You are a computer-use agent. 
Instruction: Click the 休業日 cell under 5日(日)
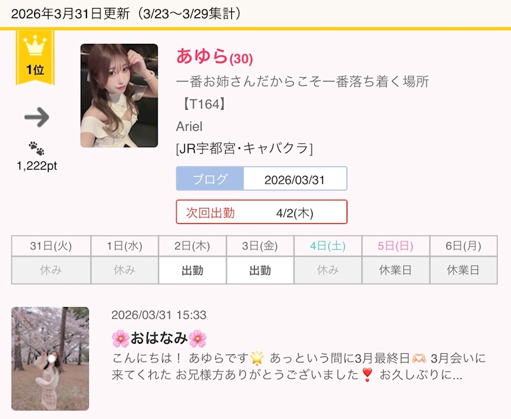395,271
